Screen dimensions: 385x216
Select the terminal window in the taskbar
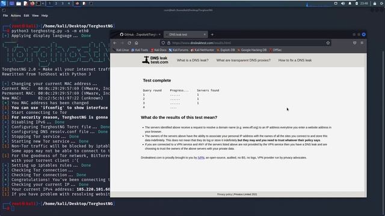[90, 4]
